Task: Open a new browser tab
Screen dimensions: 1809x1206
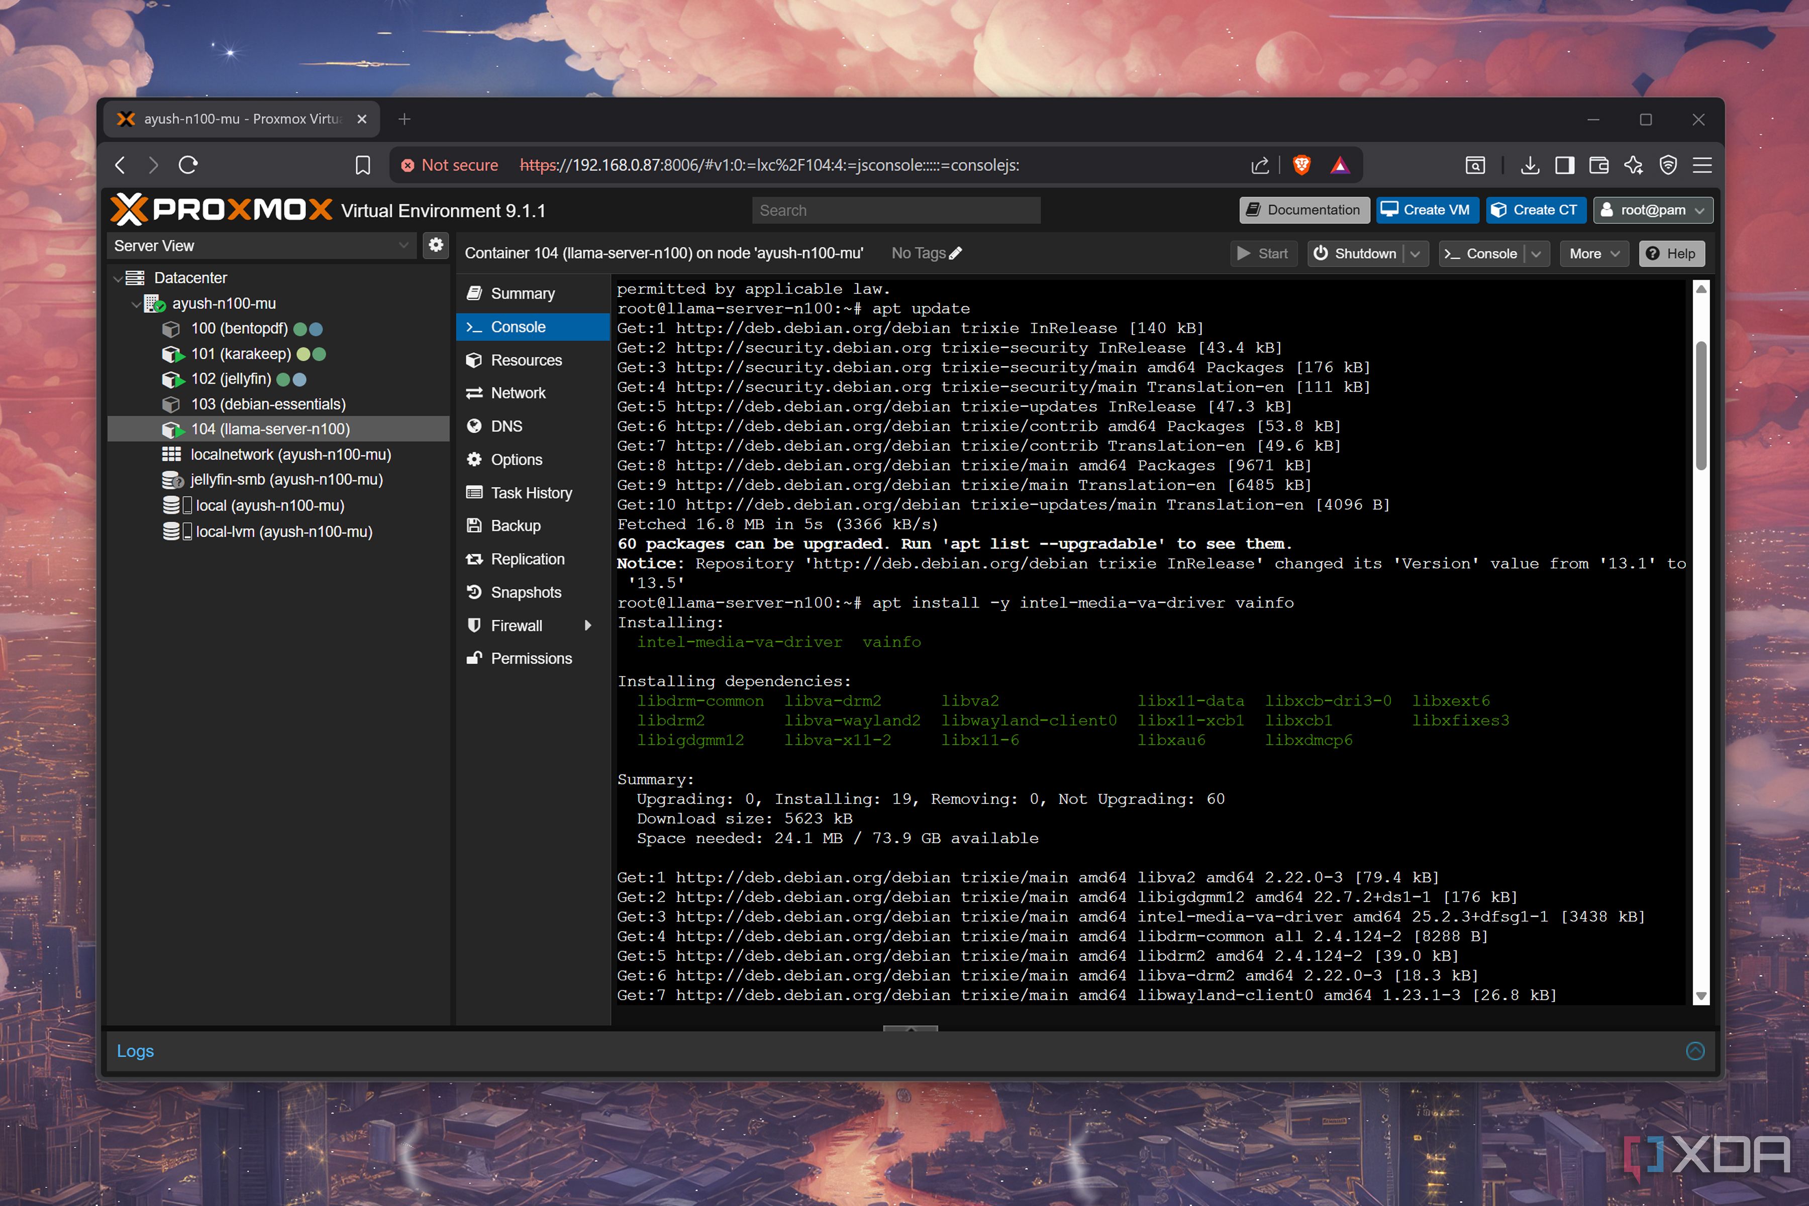Action: coord(405,119)
